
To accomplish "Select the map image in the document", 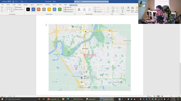I will [90, 57].
